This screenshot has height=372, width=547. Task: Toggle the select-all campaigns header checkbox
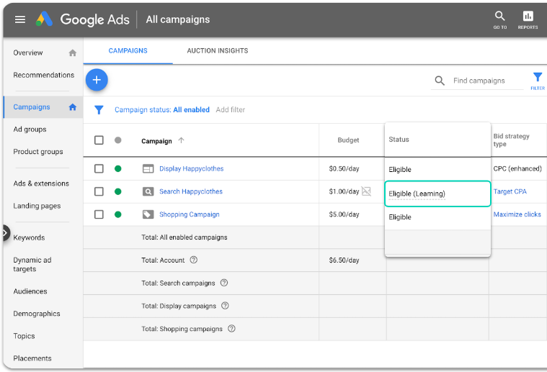(x=99, y=140)
